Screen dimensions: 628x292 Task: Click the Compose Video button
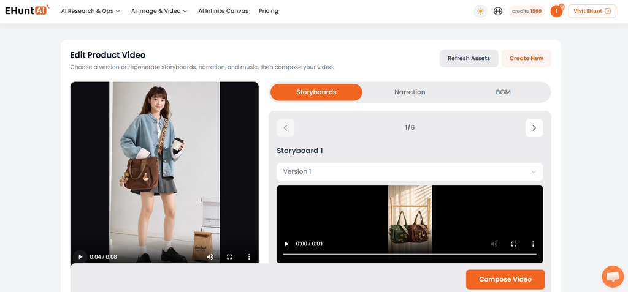click(505, 279)
